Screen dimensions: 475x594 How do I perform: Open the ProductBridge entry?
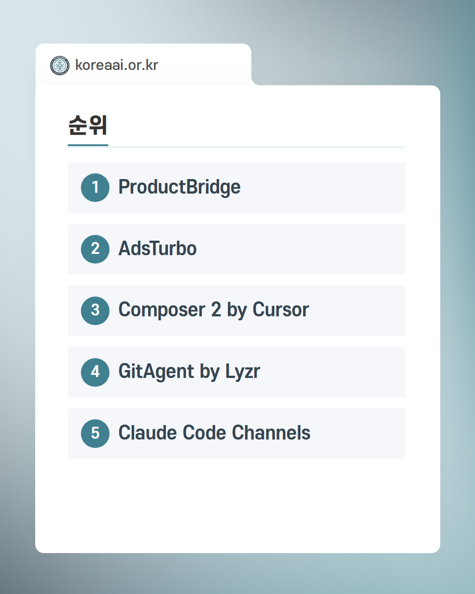point(179,187)
